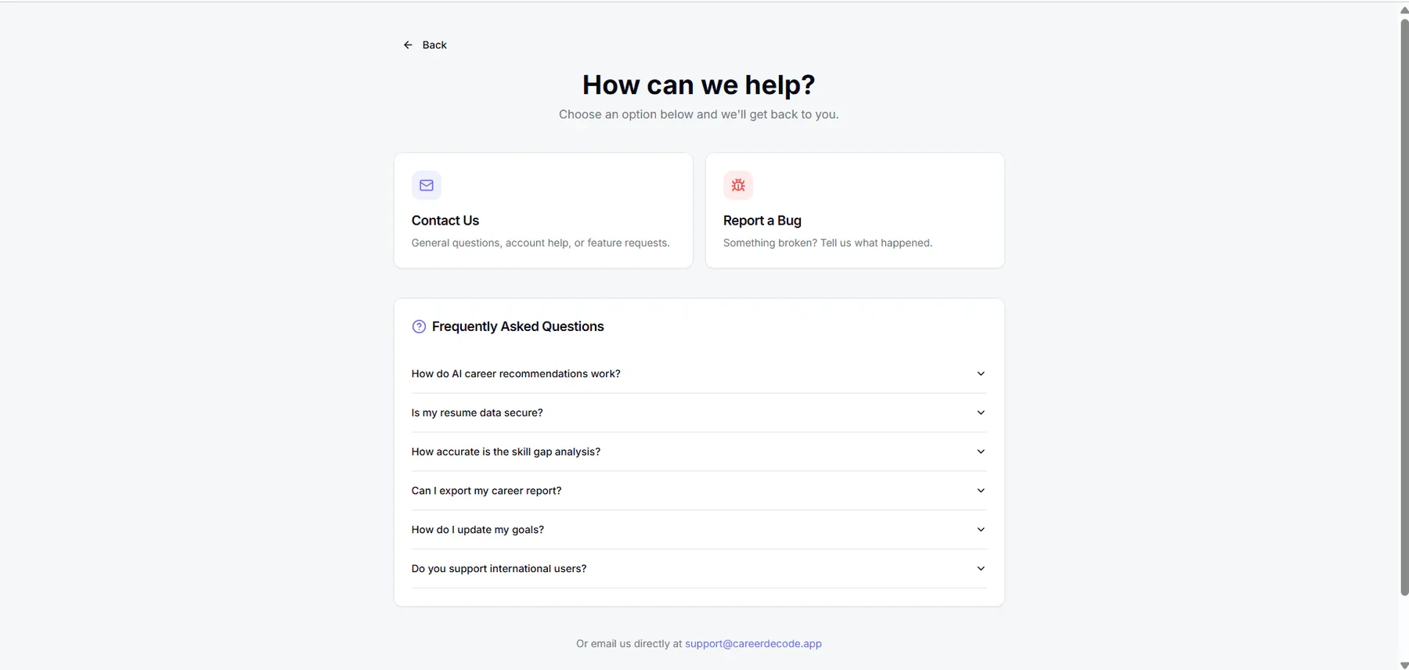Image resolution: width=1409 pixels, height=670 pixels.
Task: Click the vertical page scrollbar thumb
Action: click(1404, 307)
